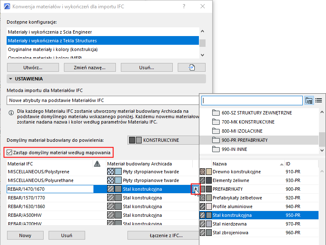Click the hatch icon of REBAR/1570/1770 row

(110, 198)
